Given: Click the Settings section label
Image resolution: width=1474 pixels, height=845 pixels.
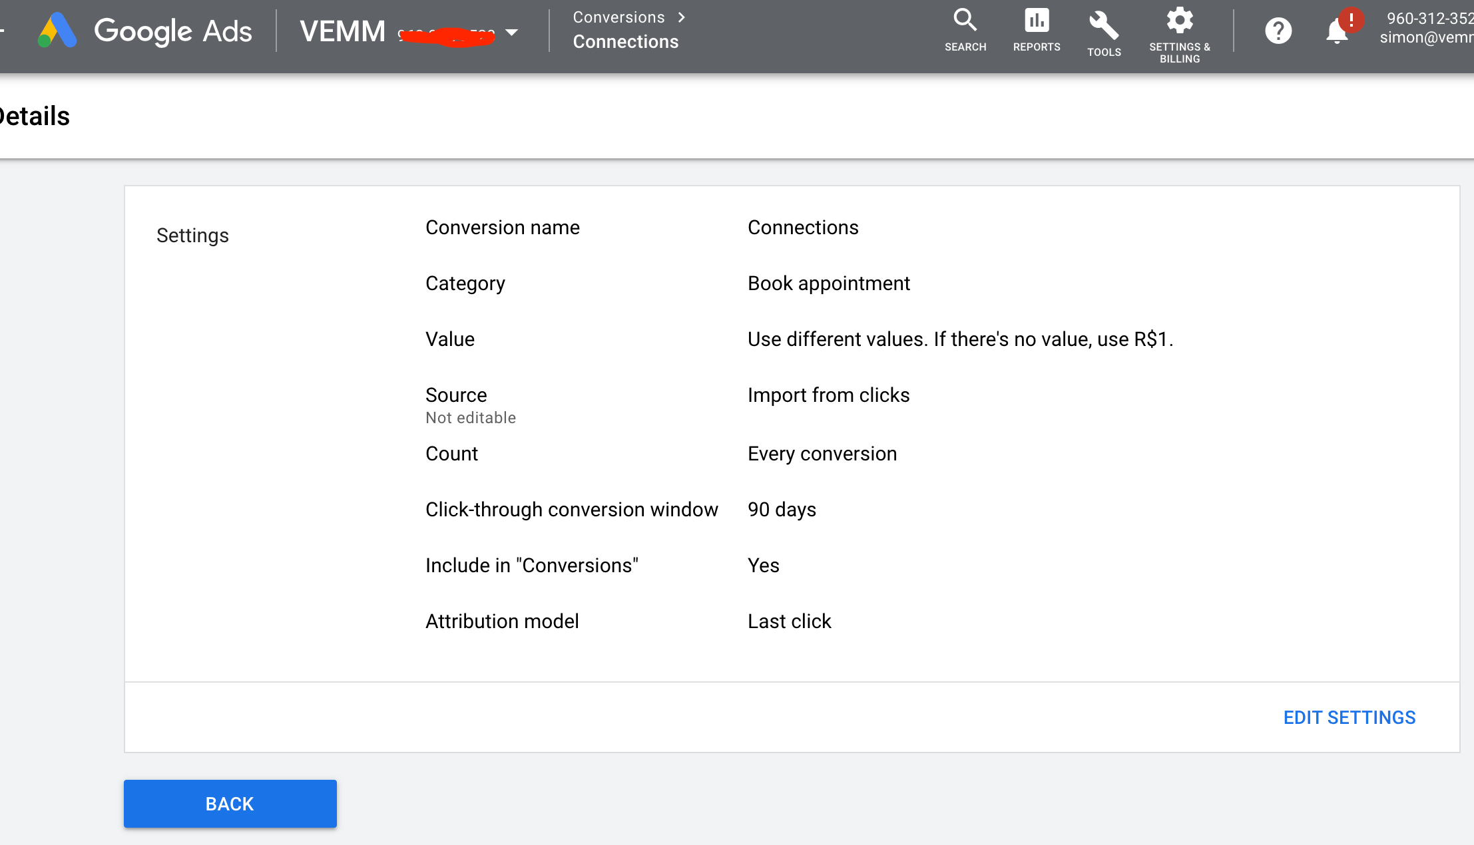Looking at the screenshot, I should point(192,235).
